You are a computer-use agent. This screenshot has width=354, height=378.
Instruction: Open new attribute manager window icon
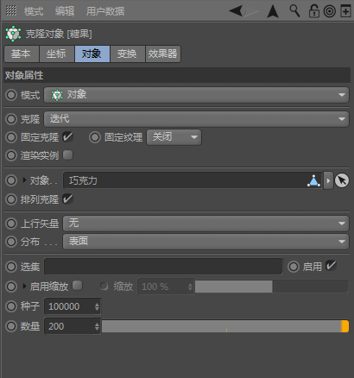tap(345, 11)
